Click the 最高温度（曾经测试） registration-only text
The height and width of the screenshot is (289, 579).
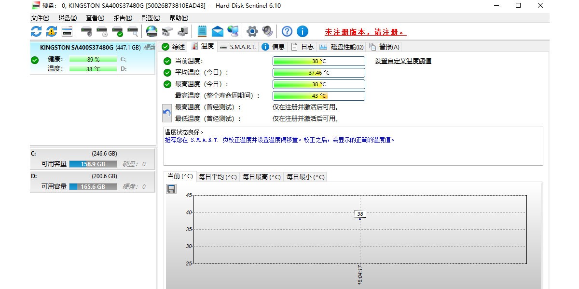pos(305,107)
